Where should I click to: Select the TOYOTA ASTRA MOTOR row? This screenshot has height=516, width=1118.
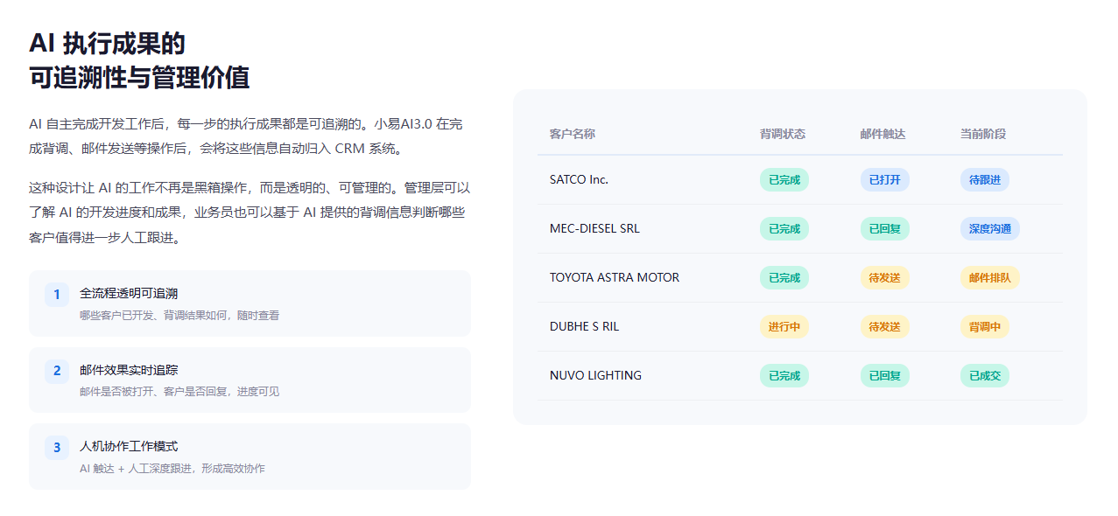[x=800, y=277]
